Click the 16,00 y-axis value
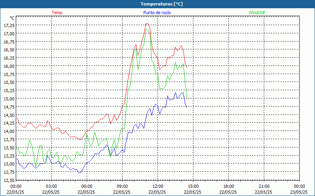The width and height of the screenshot is (315, 196). click(9, 66)
